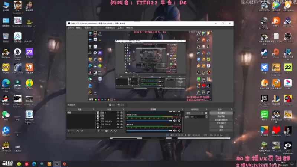
Task: Pop out the Scene Transitions dock panel
Action: (x=206, y=109)
